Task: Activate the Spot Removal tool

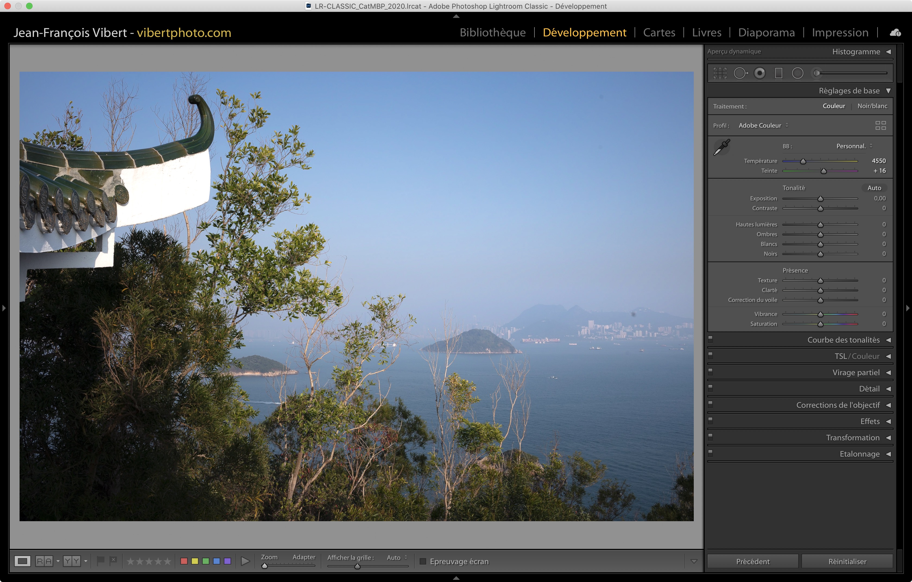Action: (740, 73)
